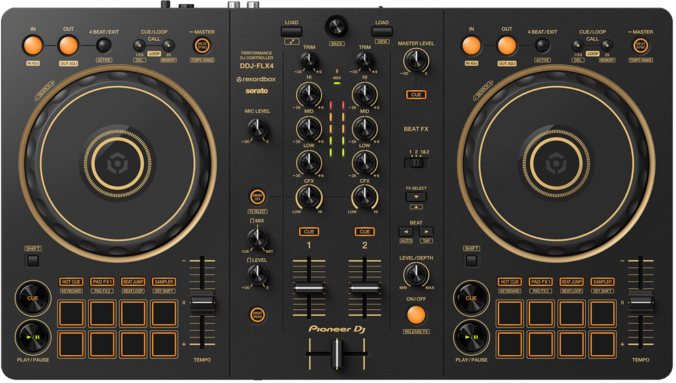
Task: Tap last bottom-row pad on left deck
Action: pyautogui.click(x=164, y=344)
